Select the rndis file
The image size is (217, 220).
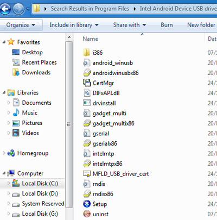(99, 184)
